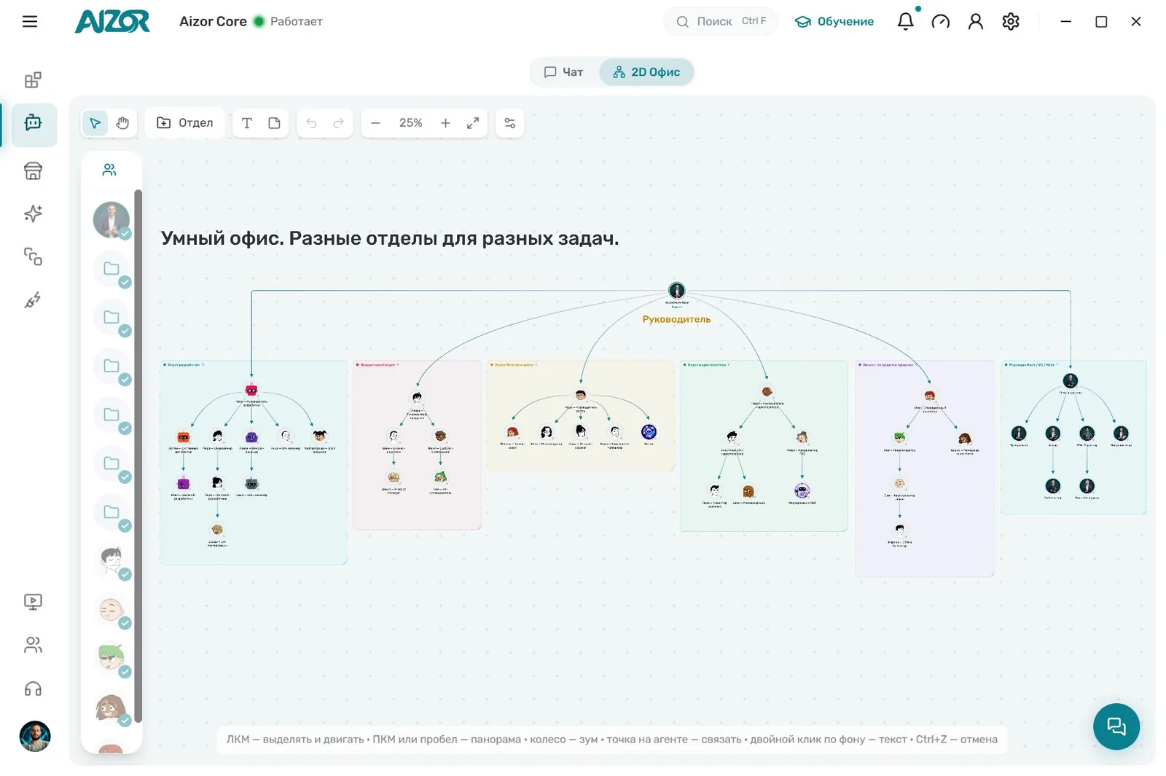The image size is (1166, 776).
Task: Select the arrow pointer tool
Action: pos(95,123)
